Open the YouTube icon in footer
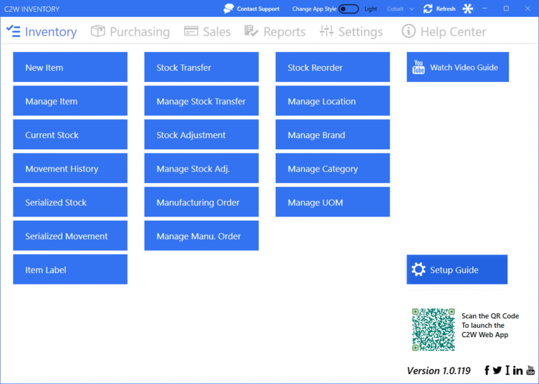 [x=531, y=371]
